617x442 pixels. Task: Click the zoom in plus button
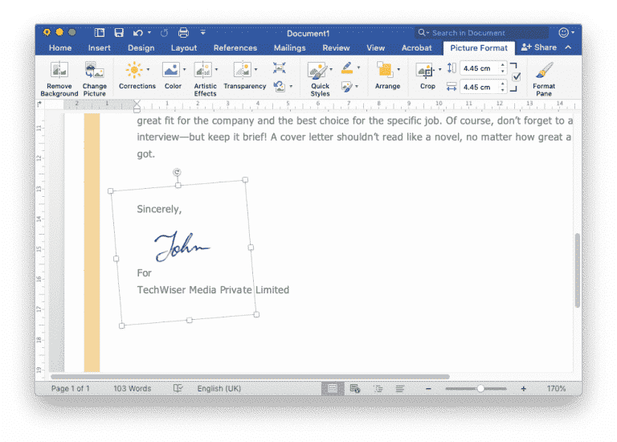click(523, 389)
